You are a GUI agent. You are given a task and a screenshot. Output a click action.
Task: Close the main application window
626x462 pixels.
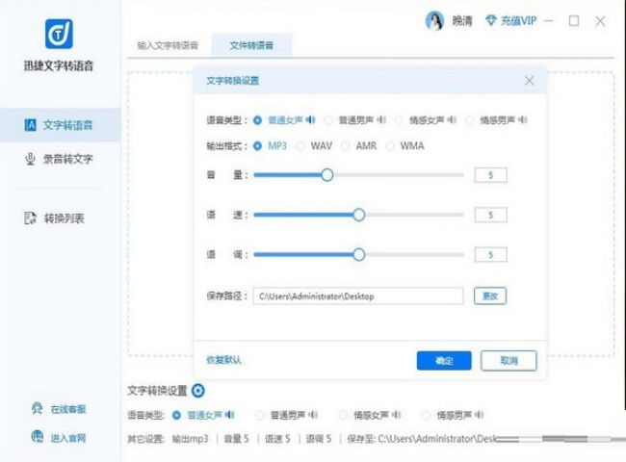(600, 21)
